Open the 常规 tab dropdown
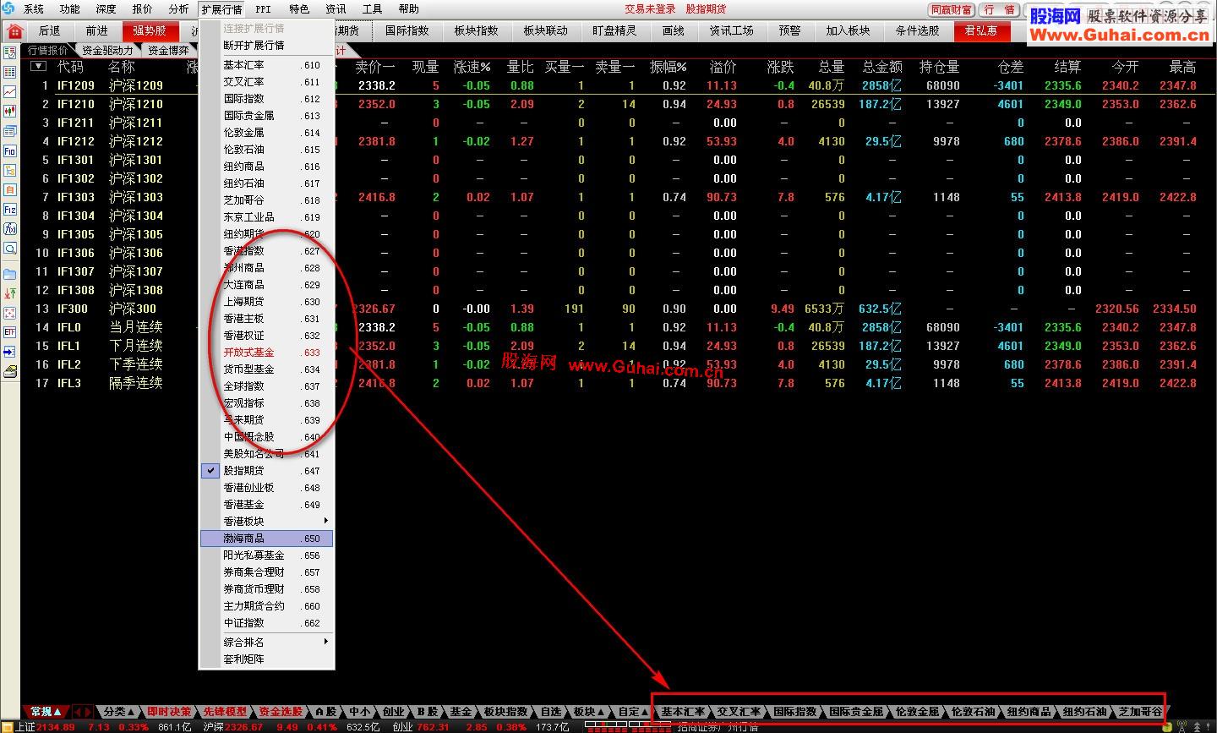Viewport: 1217px width, 733px height. [x=46, y=712]
